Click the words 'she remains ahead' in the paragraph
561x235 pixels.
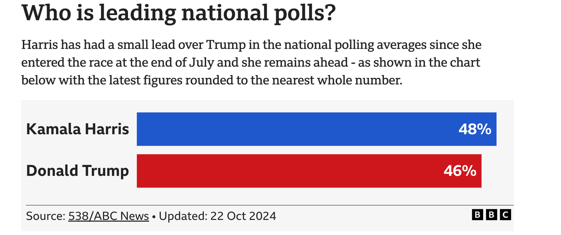pyautogui.click(x=295, y=63)
